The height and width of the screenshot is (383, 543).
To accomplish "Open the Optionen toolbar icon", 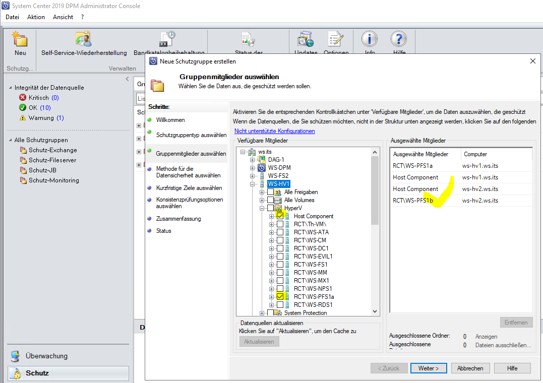I will pyautogui.click(x=336, y=39).
